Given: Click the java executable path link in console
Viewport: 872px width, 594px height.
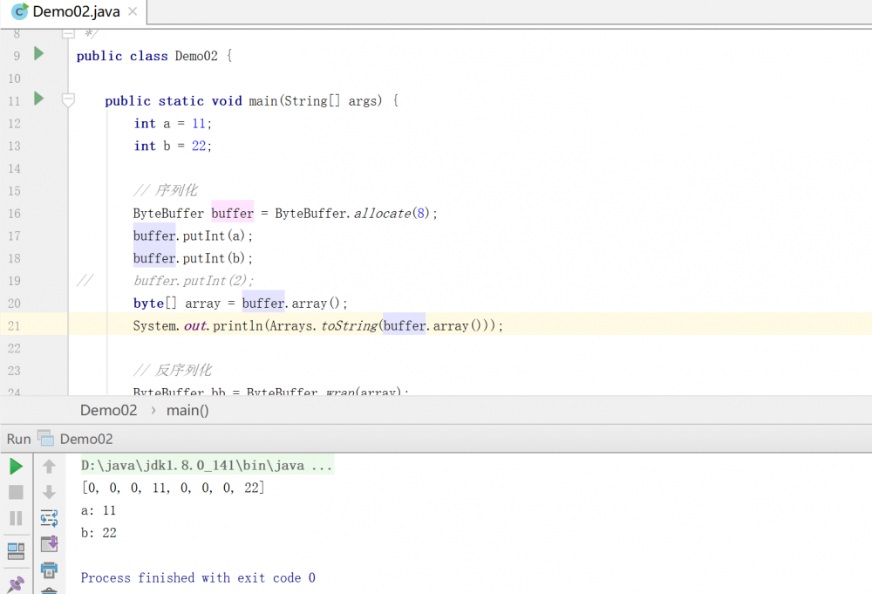Looking at the screenshot, I should tap(207, 466).
